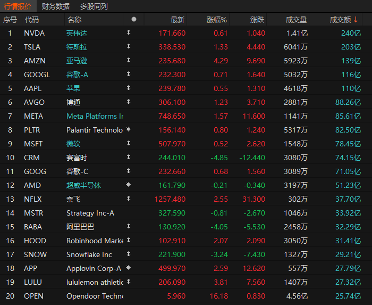Select ticker code AVGO
The height and width of the screenshot is (305, 372).
click(34, 102)
